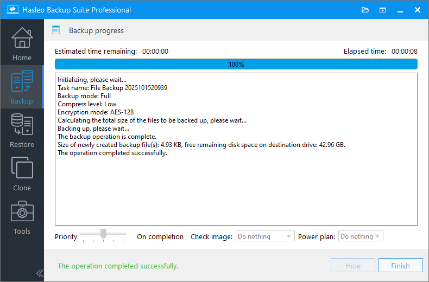Click the 'Backup mode: Full' log line
Screen dimensions: 429x282
click(x=84, y=96)
